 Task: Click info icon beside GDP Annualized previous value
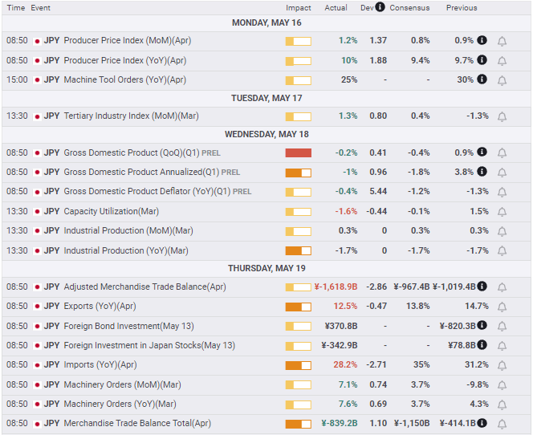(x=482, y=172)
